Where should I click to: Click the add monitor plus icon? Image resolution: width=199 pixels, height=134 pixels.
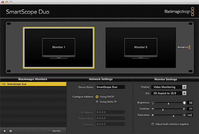click(5, 131)
